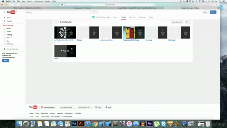The width and height of the screenshot is (227, 128).
Task: Open the Bookmarks menu in menu bar
Action: tap(39, 1)
